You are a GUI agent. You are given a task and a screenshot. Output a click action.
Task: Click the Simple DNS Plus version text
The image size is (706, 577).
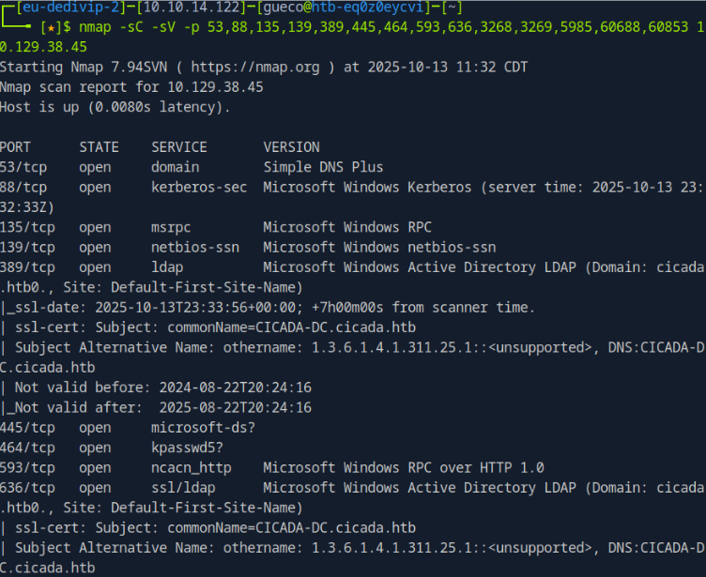[323, 167]
